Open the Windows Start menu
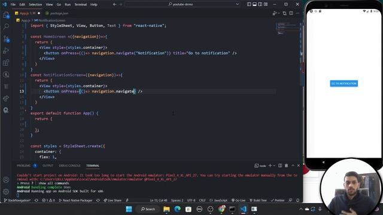The width and height of the screenshot is (383, 215). tap(129, 209)
